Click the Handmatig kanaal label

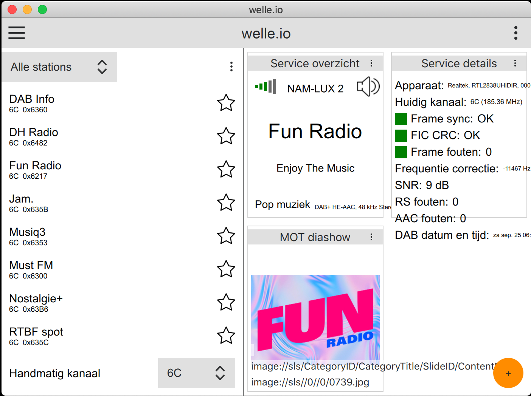pos(55,373)
